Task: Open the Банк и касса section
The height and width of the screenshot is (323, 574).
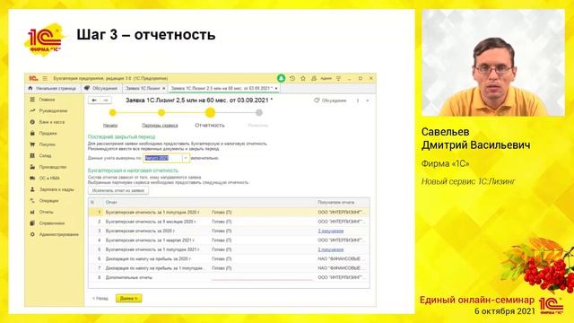Action: [x=52, y=122]
